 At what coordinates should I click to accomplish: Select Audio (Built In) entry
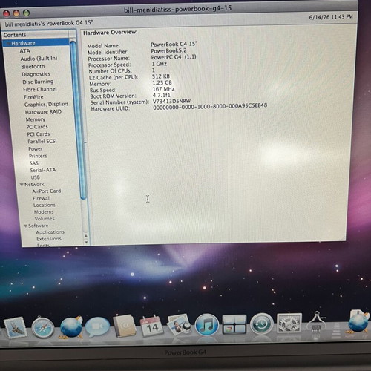[39, 59]
